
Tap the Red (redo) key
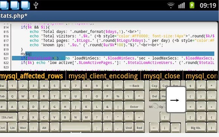point(139,128)
